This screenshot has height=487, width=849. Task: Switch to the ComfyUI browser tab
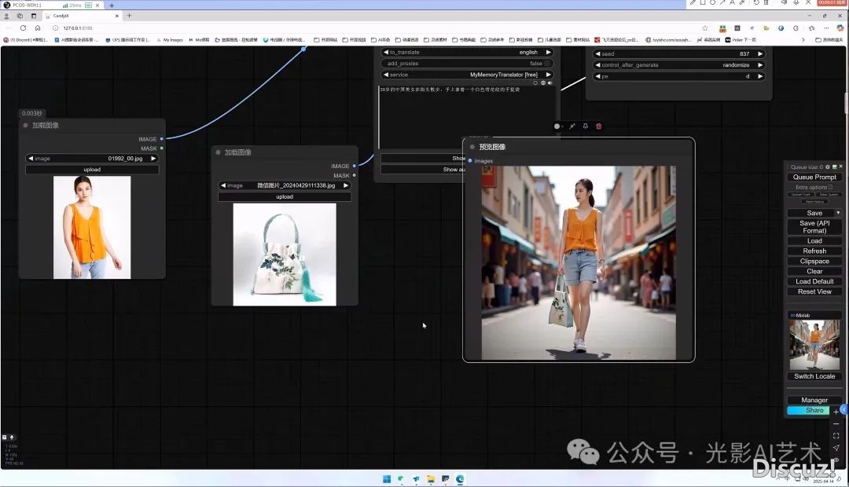(81, 16)
